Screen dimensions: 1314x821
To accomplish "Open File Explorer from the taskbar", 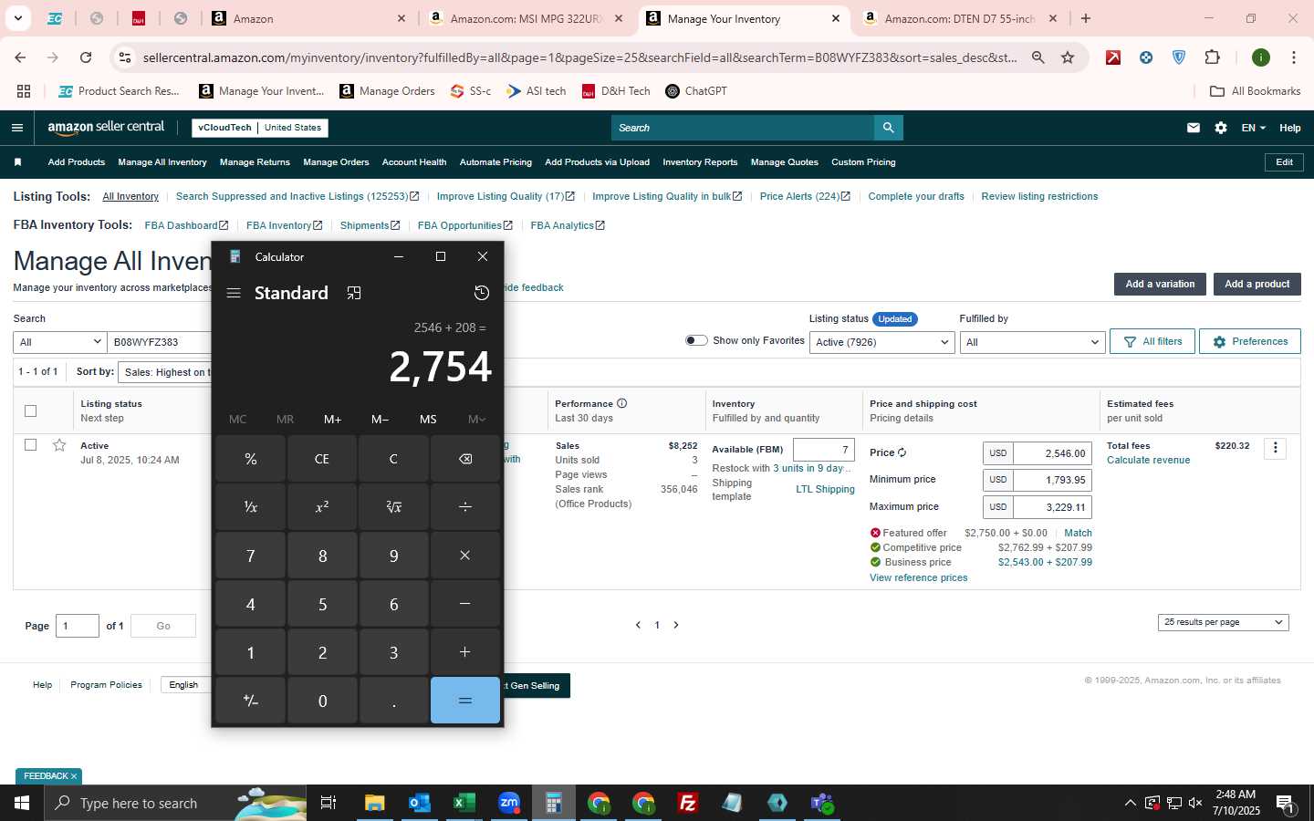I will coord(375,803).
